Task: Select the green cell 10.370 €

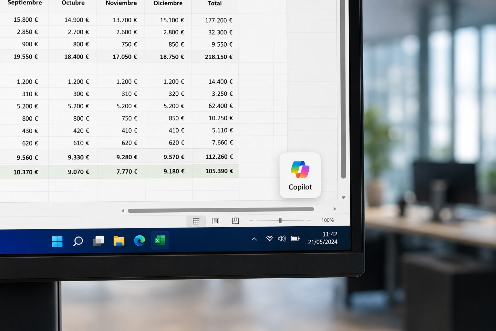Action: pyautogui.click(x=24, y=172)
